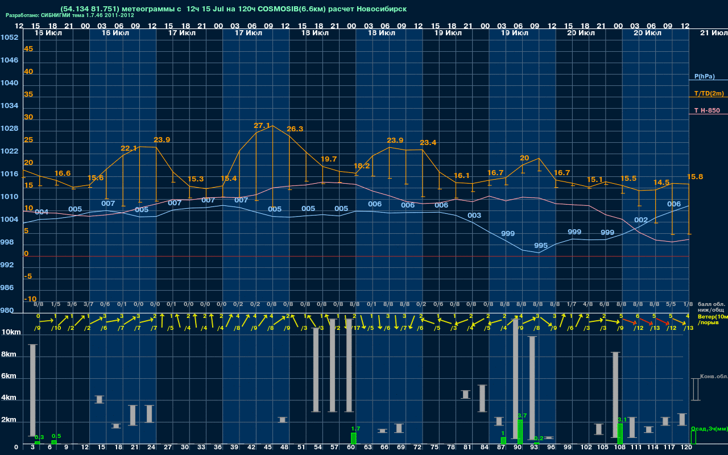Click the pressure label 002
This screenshot has width=728, height=455.
641,220
